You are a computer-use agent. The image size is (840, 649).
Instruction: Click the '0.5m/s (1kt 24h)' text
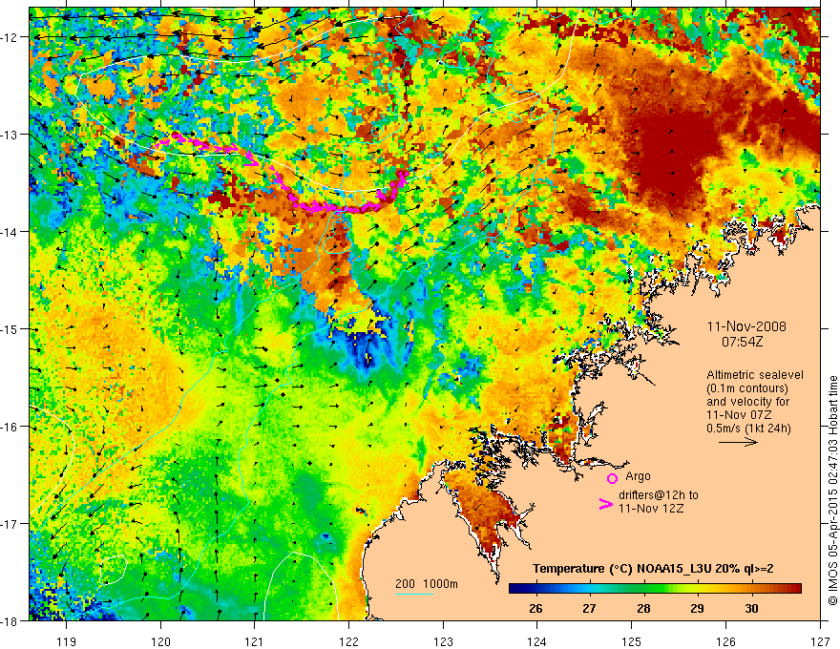[748, 429]
